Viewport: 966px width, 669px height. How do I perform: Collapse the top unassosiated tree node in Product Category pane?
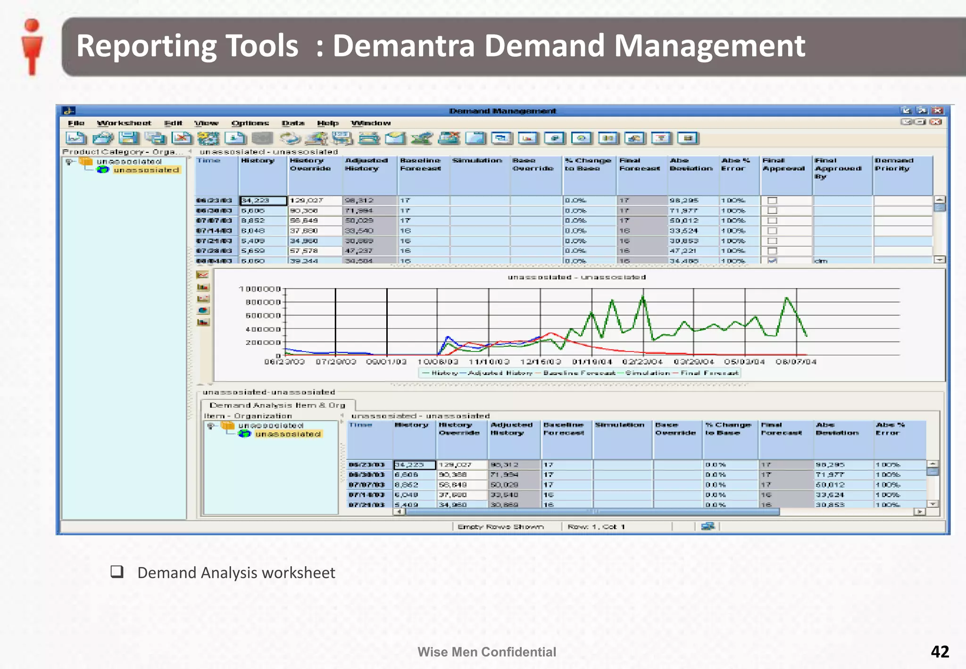[x=69, y=162]
